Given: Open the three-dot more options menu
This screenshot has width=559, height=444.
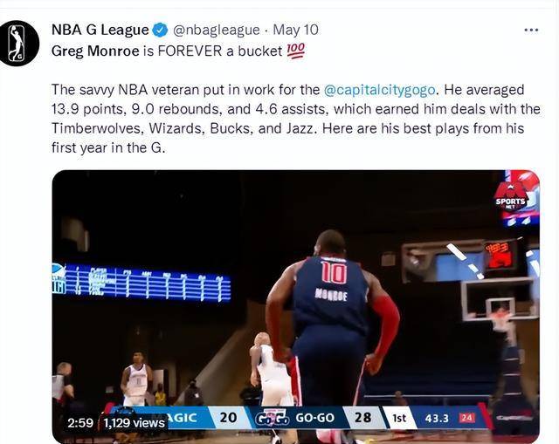Looking at the screenshot, I should 531,31.
